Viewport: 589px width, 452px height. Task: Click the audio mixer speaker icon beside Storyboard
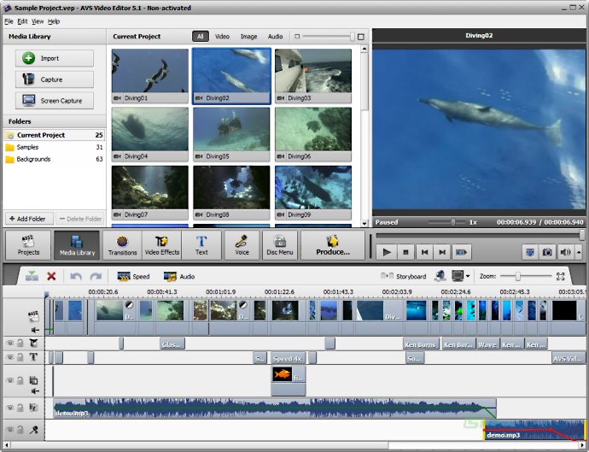pyautogui.click(x=440, y=276)
